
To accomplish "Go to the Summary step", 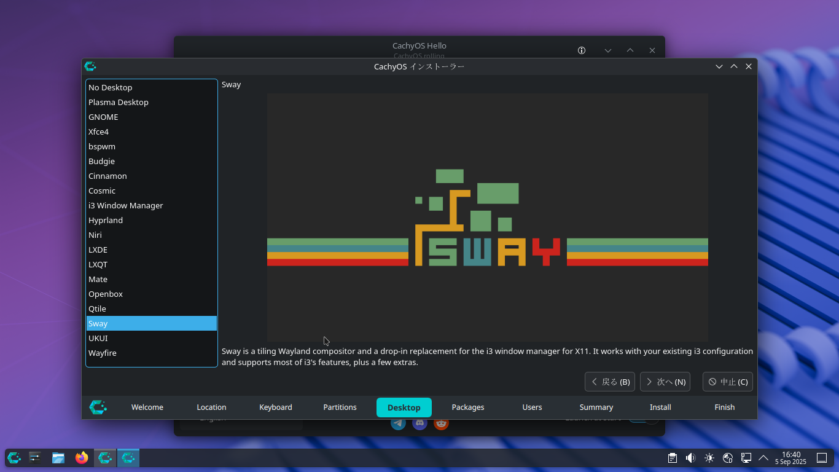I will point(596,407).
